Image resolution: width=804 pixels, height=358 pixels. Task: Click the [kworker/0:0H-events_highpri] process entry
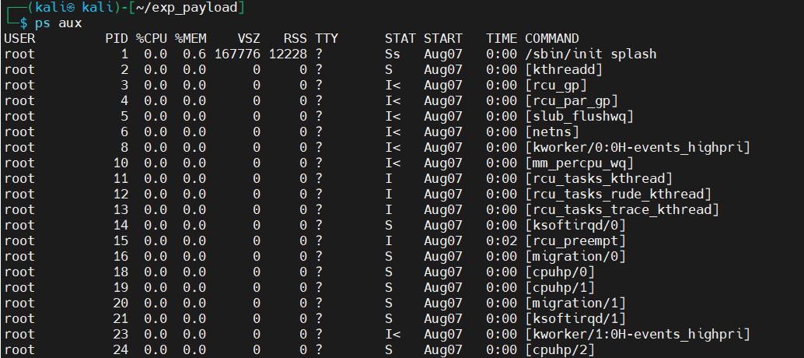pos(638,148)
